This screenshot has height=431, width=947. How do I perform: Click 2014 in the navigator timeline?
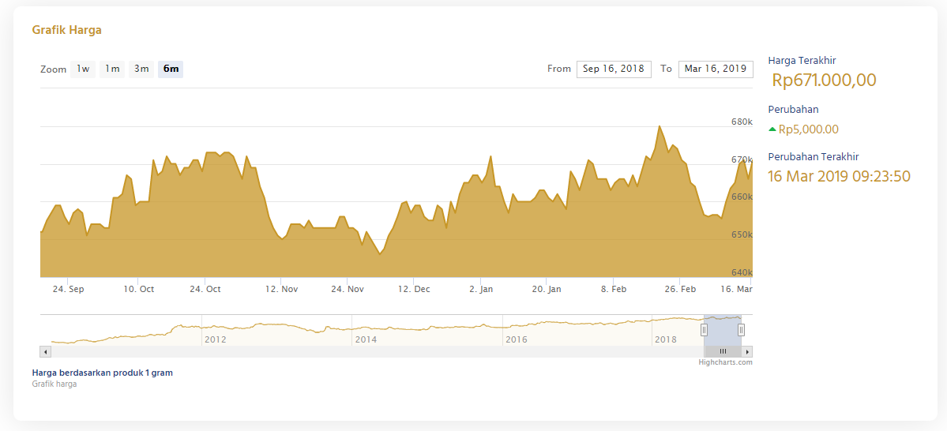tap(366, 339)
